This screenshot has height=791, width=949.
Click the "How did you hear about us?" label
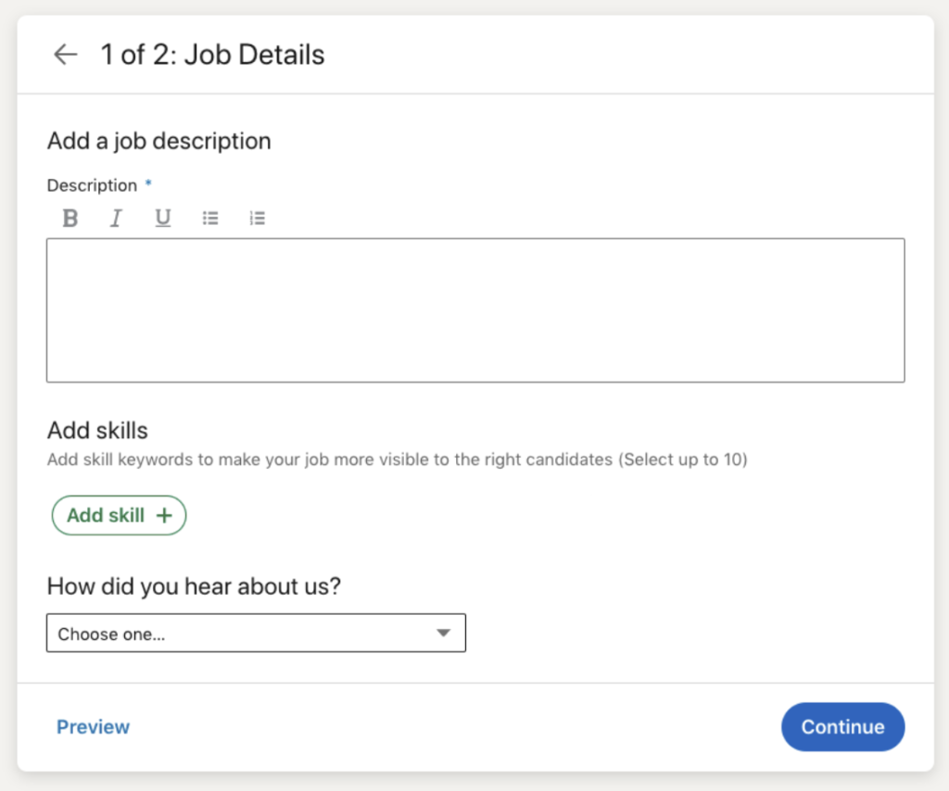(x=194, y=586)
